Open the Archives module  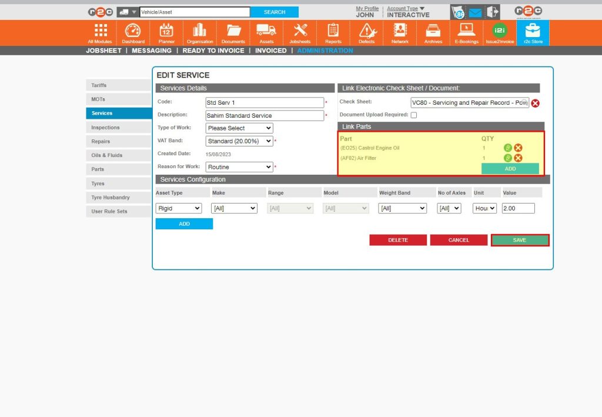pos(433,33)
